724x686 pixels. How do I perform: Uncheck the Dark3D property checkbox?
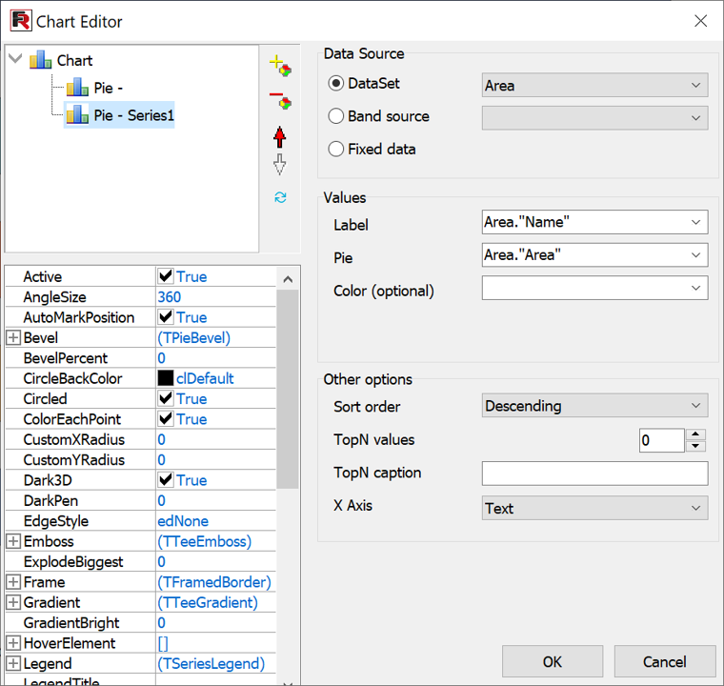click(x=166, y=480)
